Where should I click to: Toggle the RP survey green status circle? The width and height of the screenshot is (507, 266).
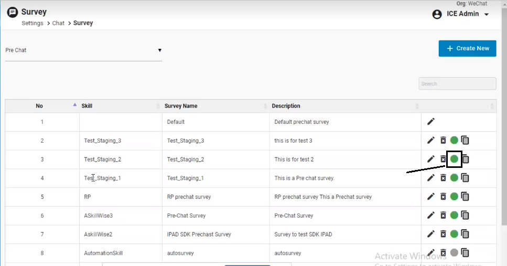pyautogui.click(x=454, y=197)
